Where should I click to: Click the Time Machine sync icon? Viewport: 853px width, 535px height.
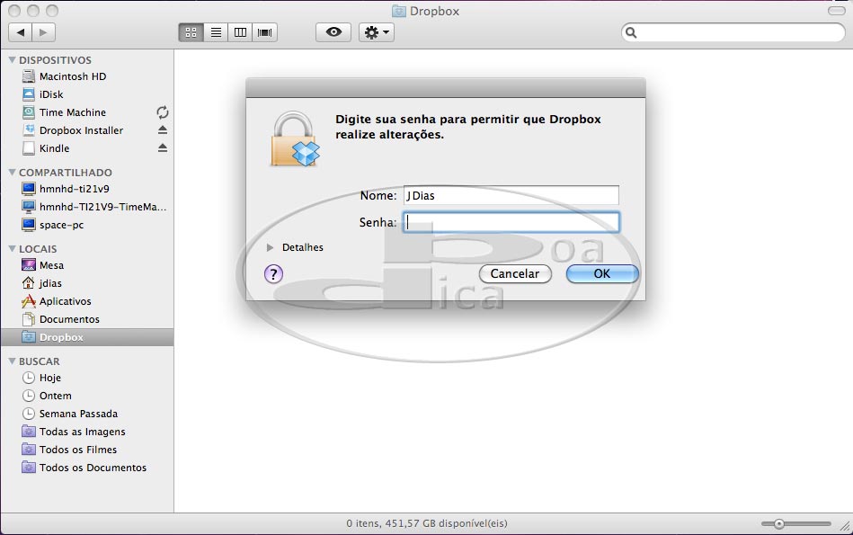click(162, 112)
